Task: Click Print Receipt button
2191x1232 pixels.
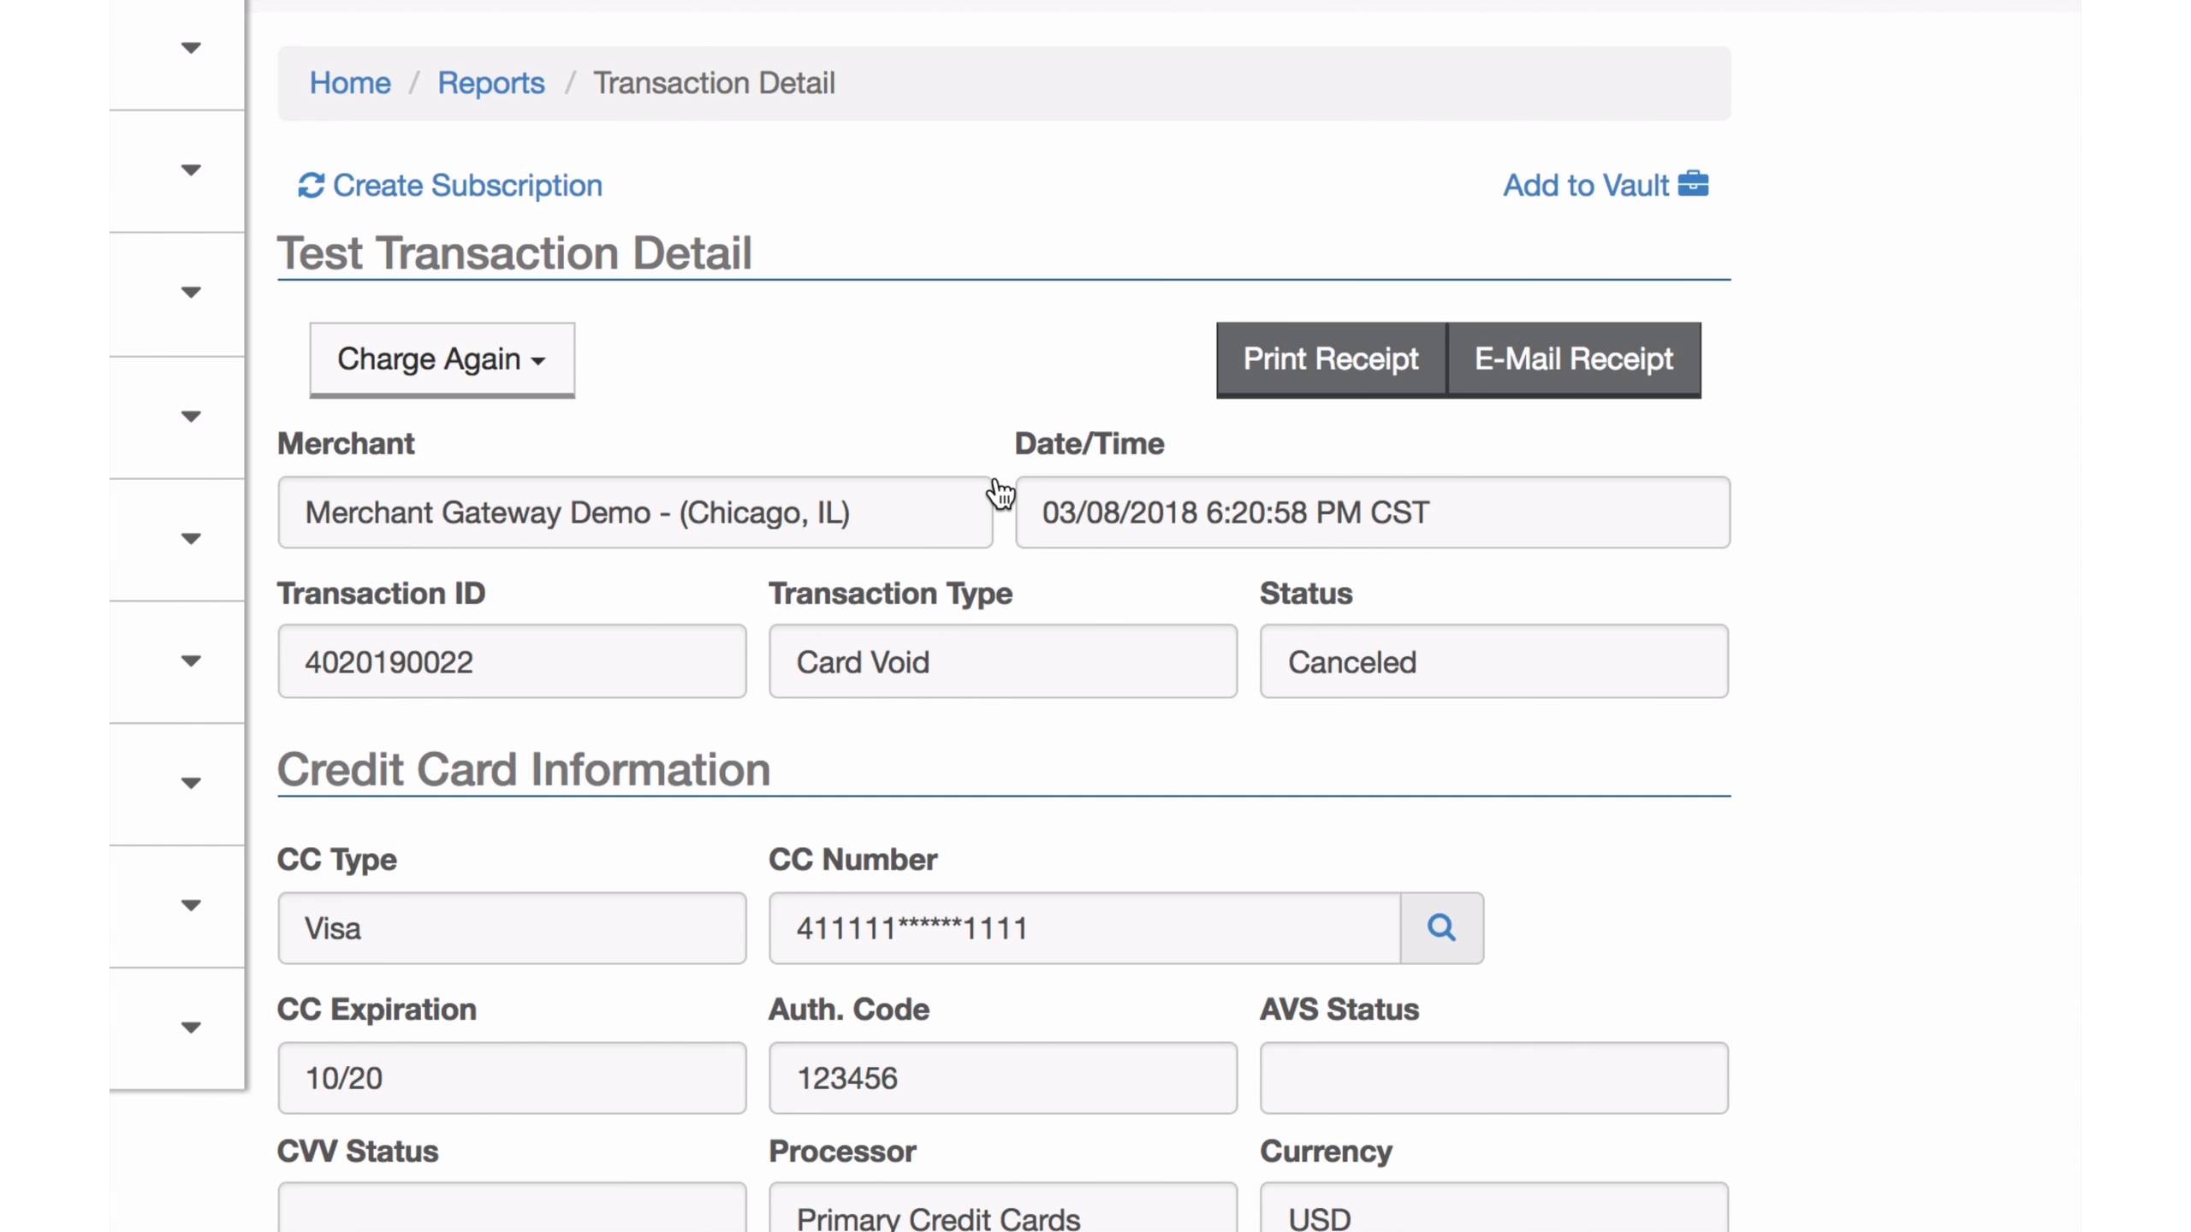Action: point(1330,358)
